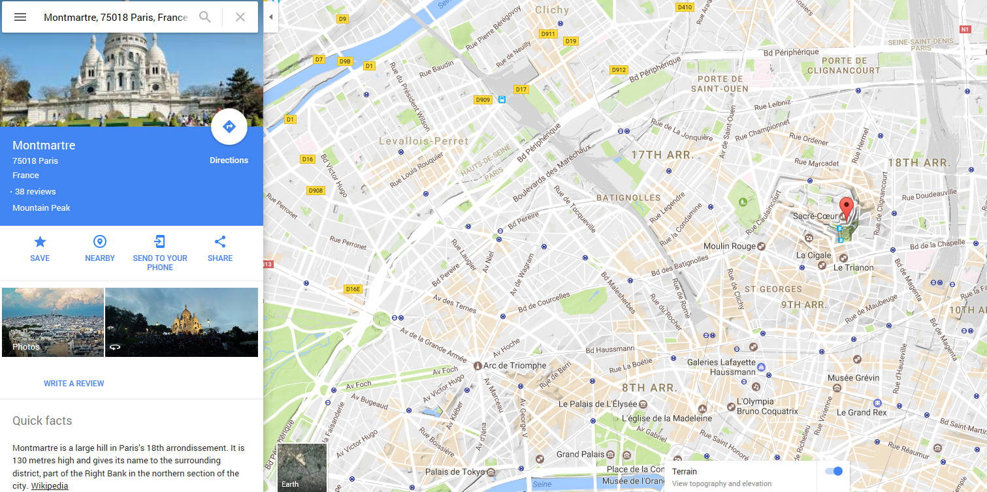Save Montmartre with the star icon

click(x=40, y=242)
